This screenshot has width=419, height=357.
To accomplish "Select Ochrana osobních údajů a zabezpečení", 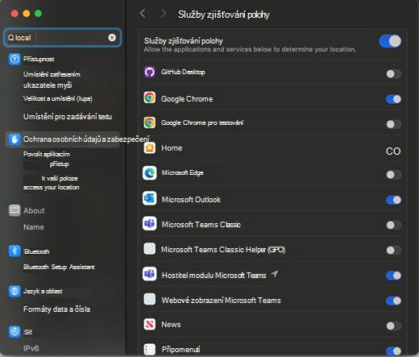I will [63, 139].
